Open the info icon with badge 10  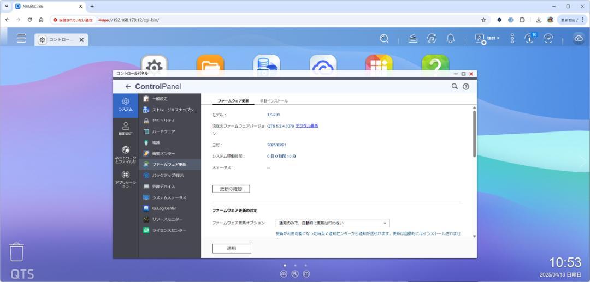530,38
